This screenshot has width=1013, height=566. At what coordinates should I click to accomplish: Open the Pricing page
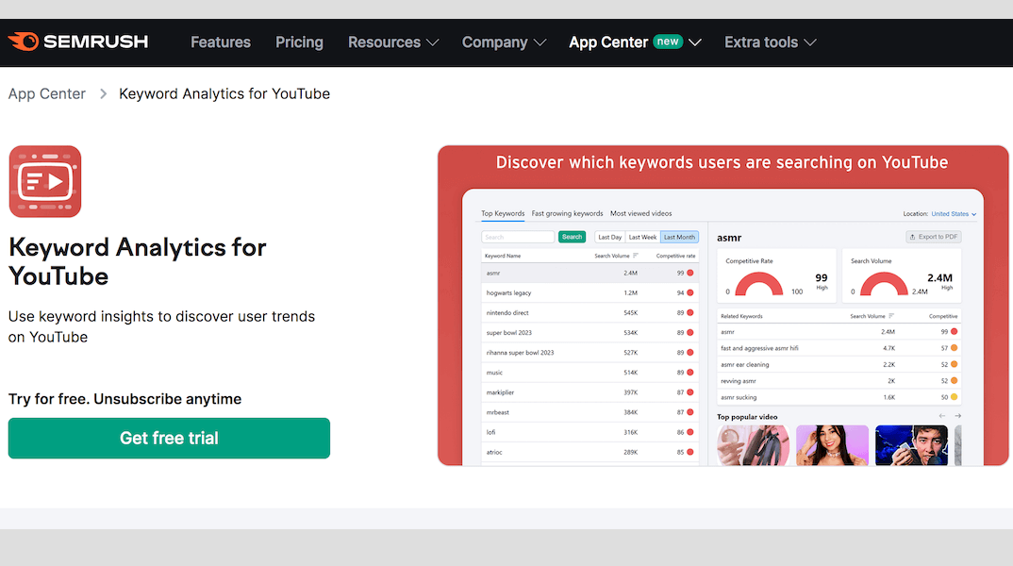(x=299, y=42)
